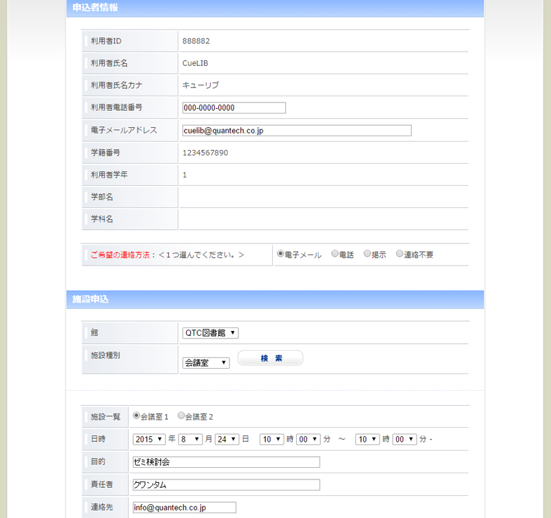This screenshot has width=551, height=518.
Task: Click the 学科名 label
Action: [102, 219]
